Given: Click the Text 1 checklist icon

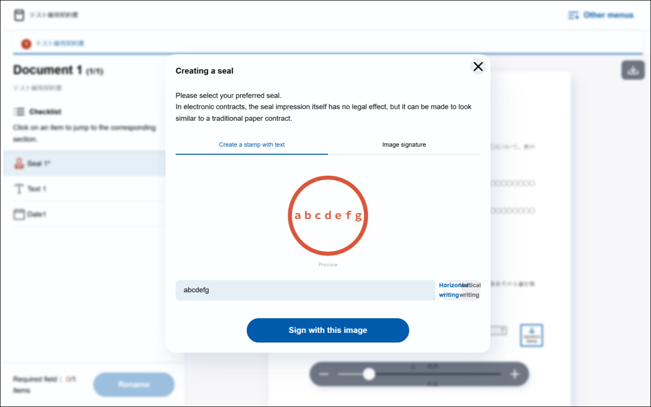Looking at the screenshot, I should pos(19,189).
